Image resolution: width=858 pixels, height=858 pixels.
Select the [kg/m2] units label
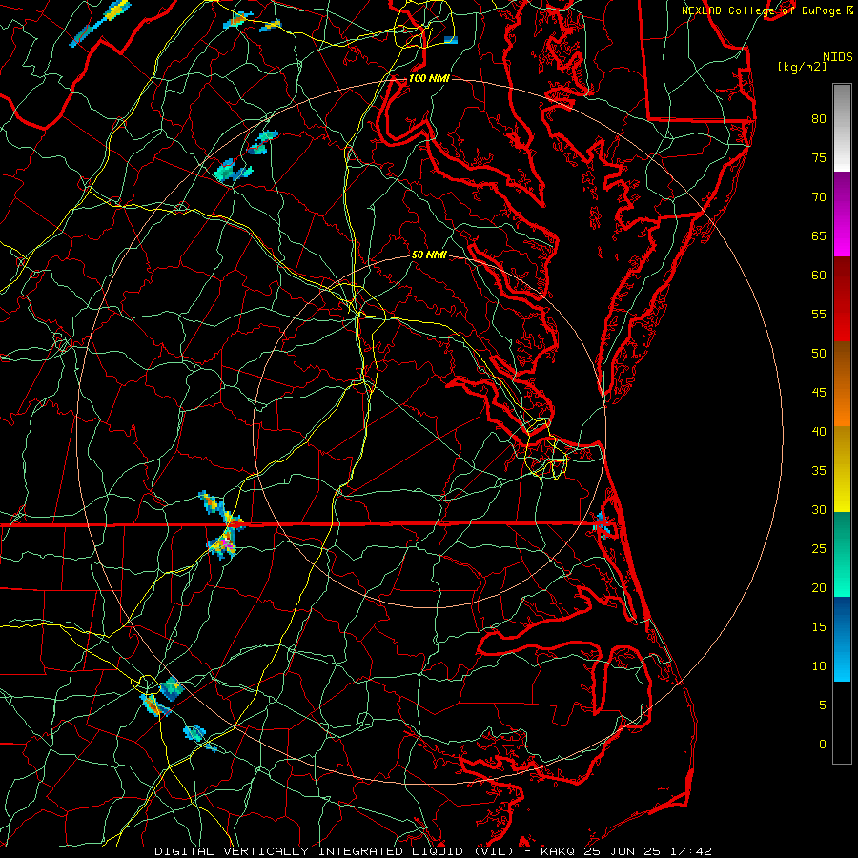pos(802,67)
